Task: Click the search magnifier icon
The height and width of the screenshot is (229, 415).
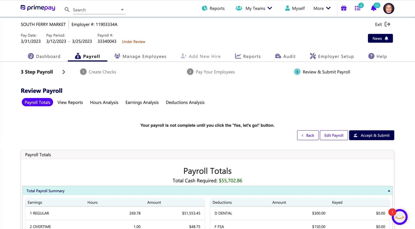Action: [x=67, y=10]
